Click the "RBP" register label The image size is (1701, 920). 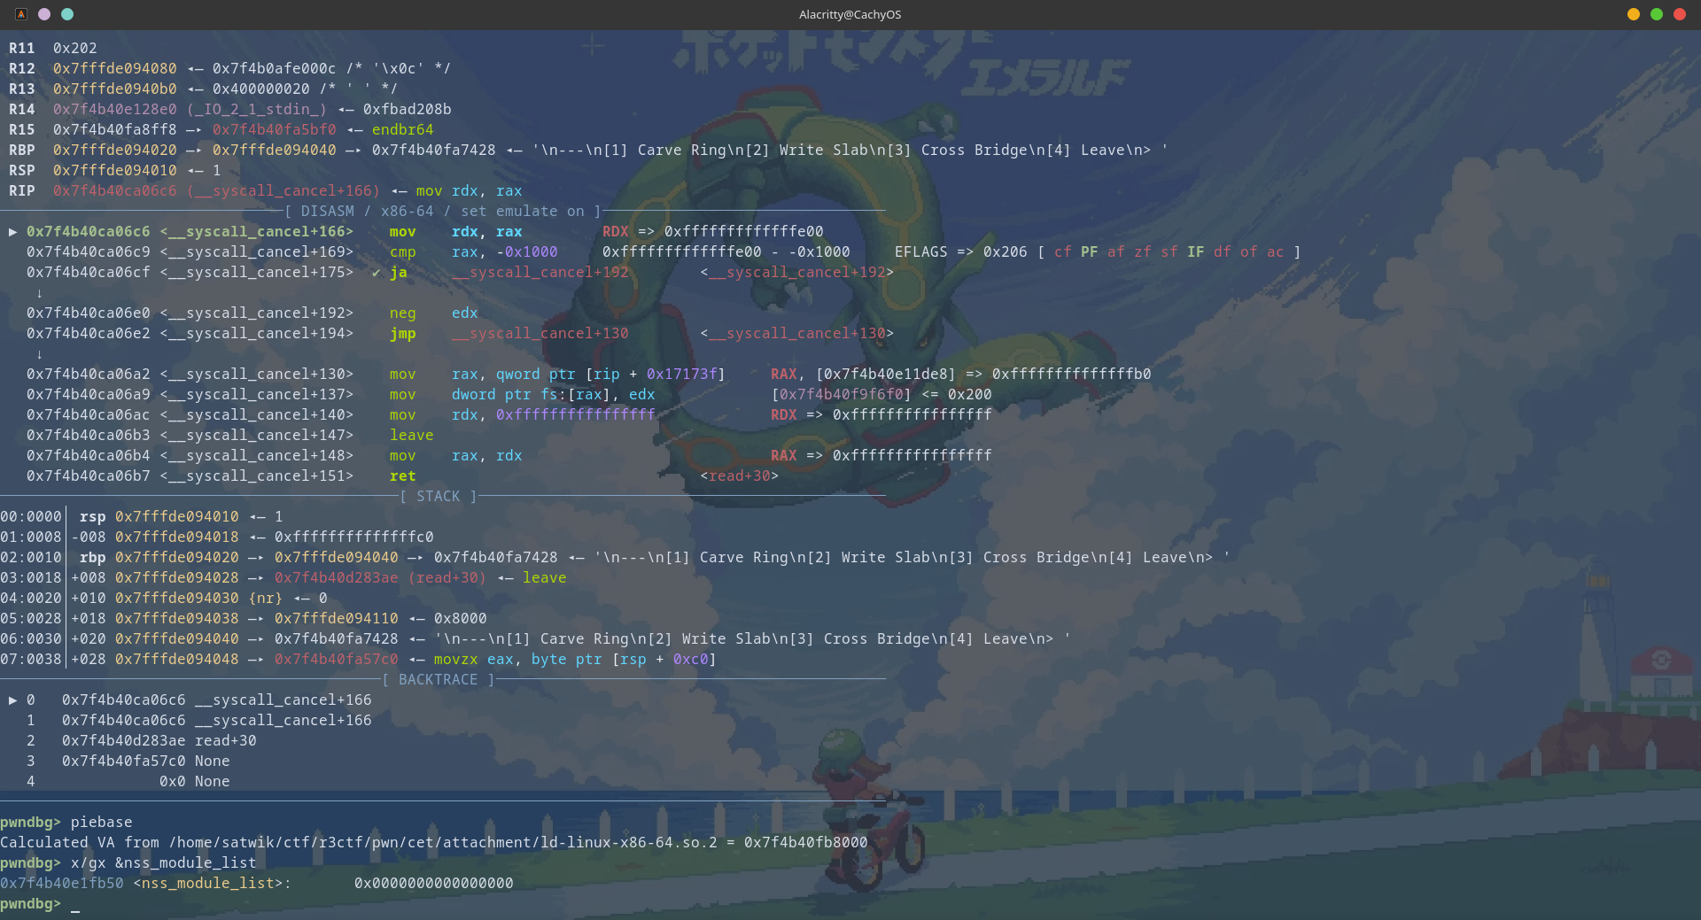coord(22,150)
